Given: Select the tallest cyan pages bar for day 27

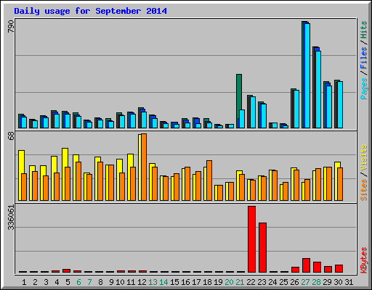Looking at the screenshot, I should (x=307, y=75).
